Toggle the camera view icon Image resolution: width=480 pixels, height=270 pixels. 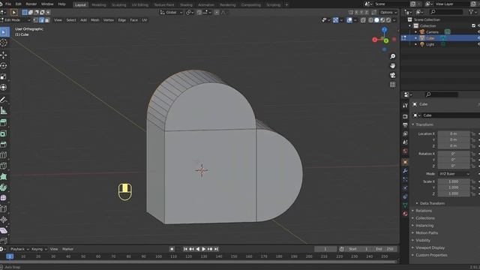[x=392, y=75]
